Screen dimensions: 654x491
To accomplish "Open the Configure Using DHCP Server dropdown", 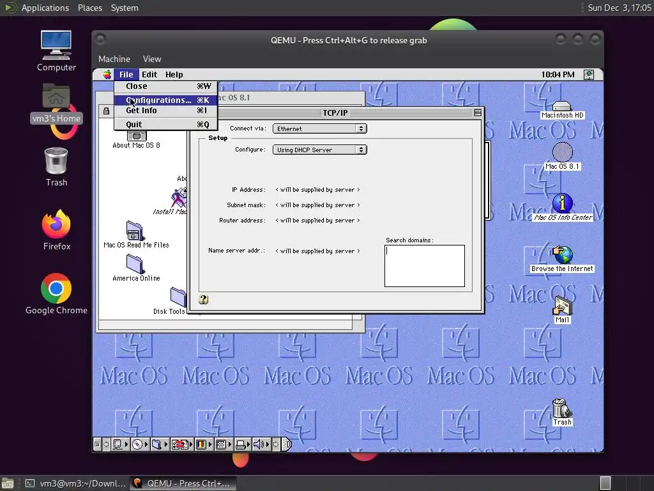I will point(319,150).
